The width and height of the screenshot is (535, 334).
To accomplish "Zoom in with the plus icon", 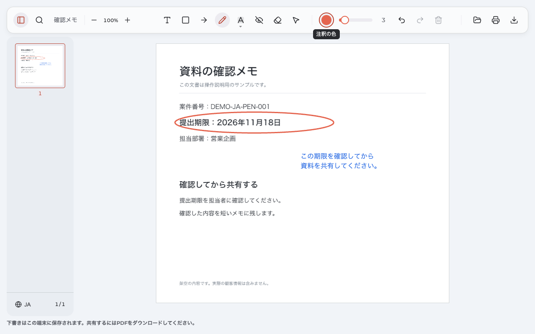I will [127, 20].
